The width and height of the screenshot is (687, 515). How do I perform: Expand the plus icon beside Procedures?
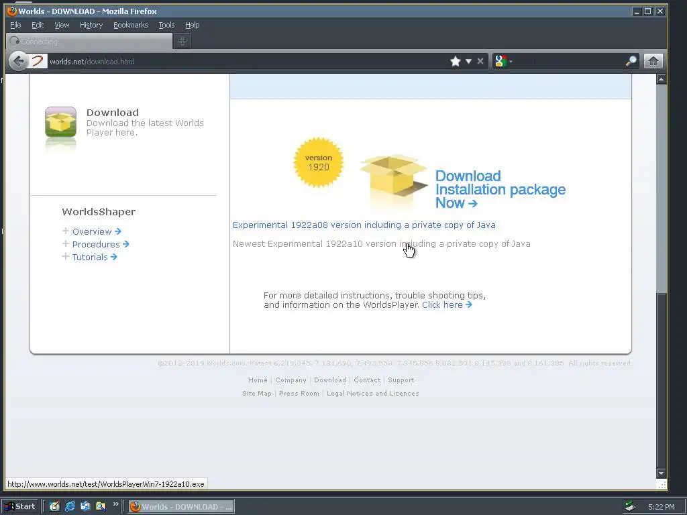click(x=66, y=243)
